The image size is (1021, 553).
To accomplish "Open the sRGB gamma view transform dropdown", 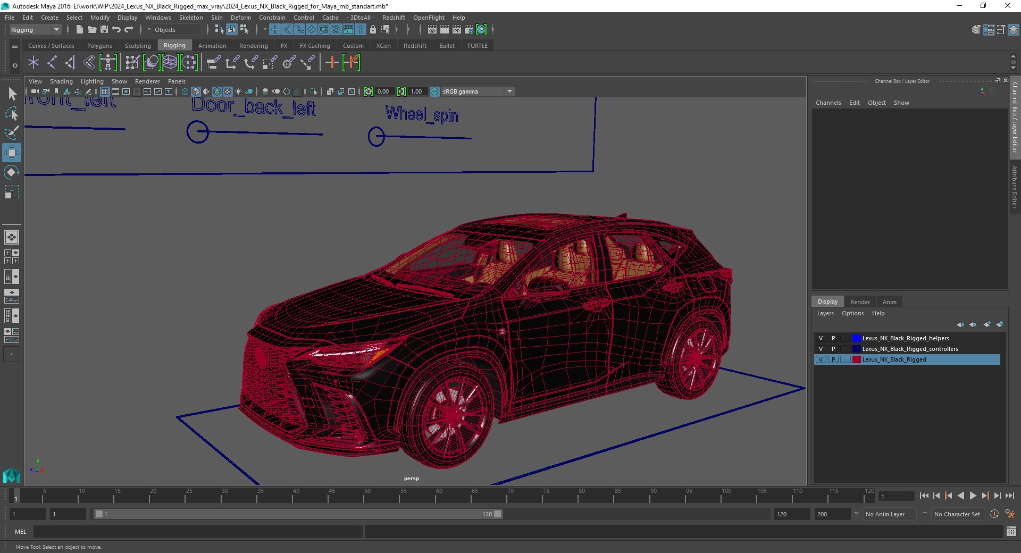I will pos(478,91).
